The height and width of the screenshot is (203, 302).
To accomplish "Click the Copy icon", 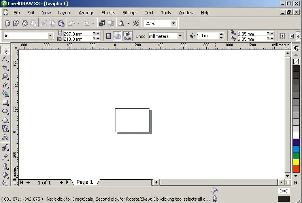I will tap(53, 23).
